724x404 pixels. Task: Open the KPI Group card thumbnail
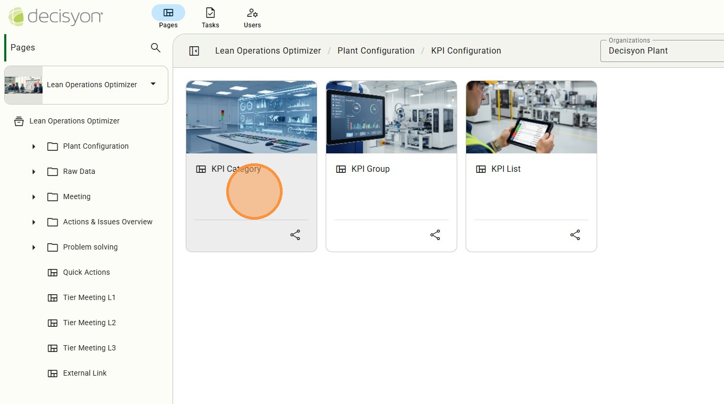[391, 117]
